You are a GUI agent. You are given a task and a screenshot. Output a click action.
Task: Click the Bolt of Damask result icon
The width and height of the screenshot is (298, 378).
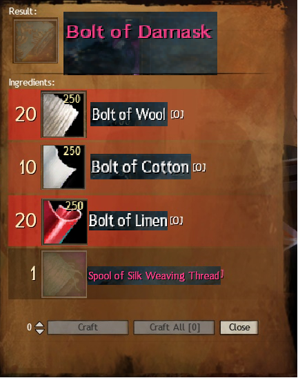35,41
